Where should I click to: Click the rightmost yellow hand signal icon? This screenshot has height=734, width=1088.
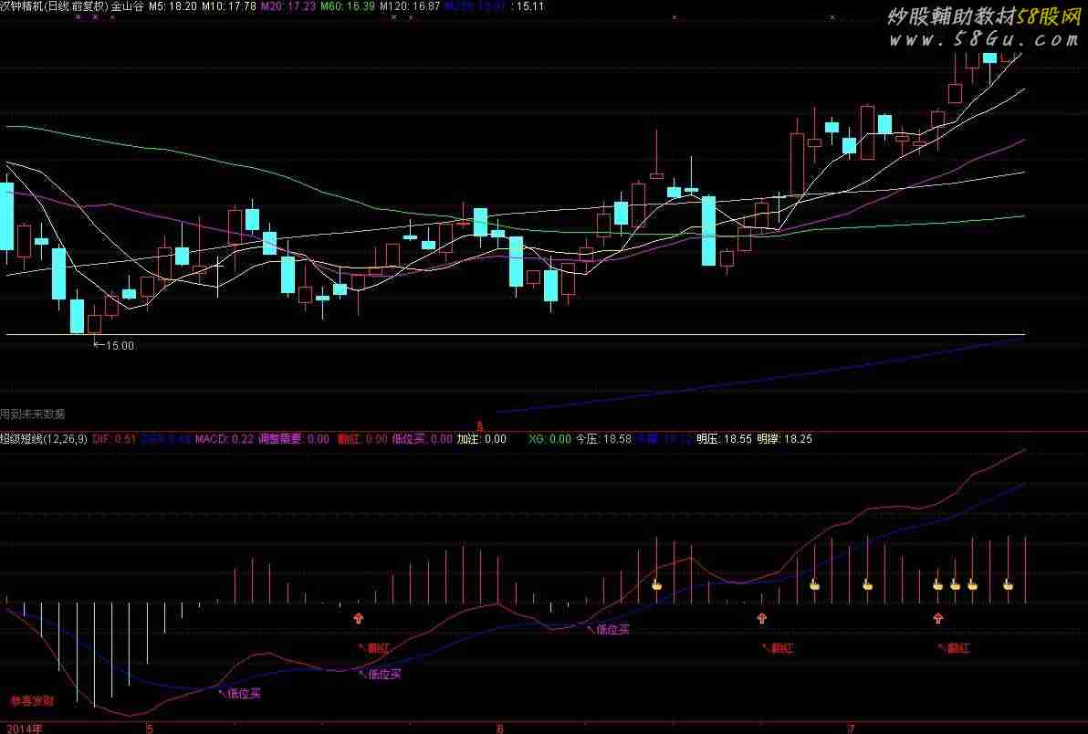coord(1008,584)
